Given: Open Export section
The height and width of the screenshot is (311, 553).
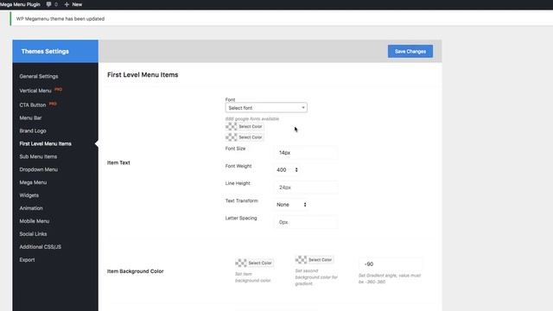Looking at the screenshot, I should tap(27, 260).
